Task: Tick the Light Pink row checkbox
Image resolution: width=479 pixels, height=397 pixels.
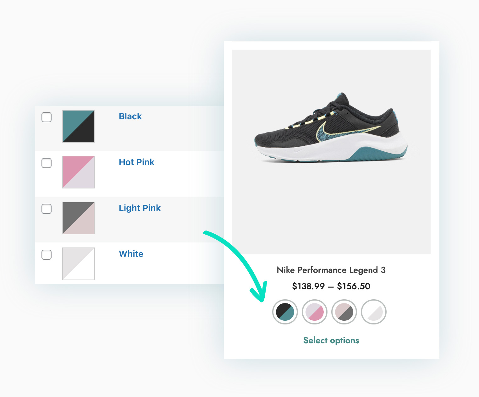Action: click(x=47, y=209)
